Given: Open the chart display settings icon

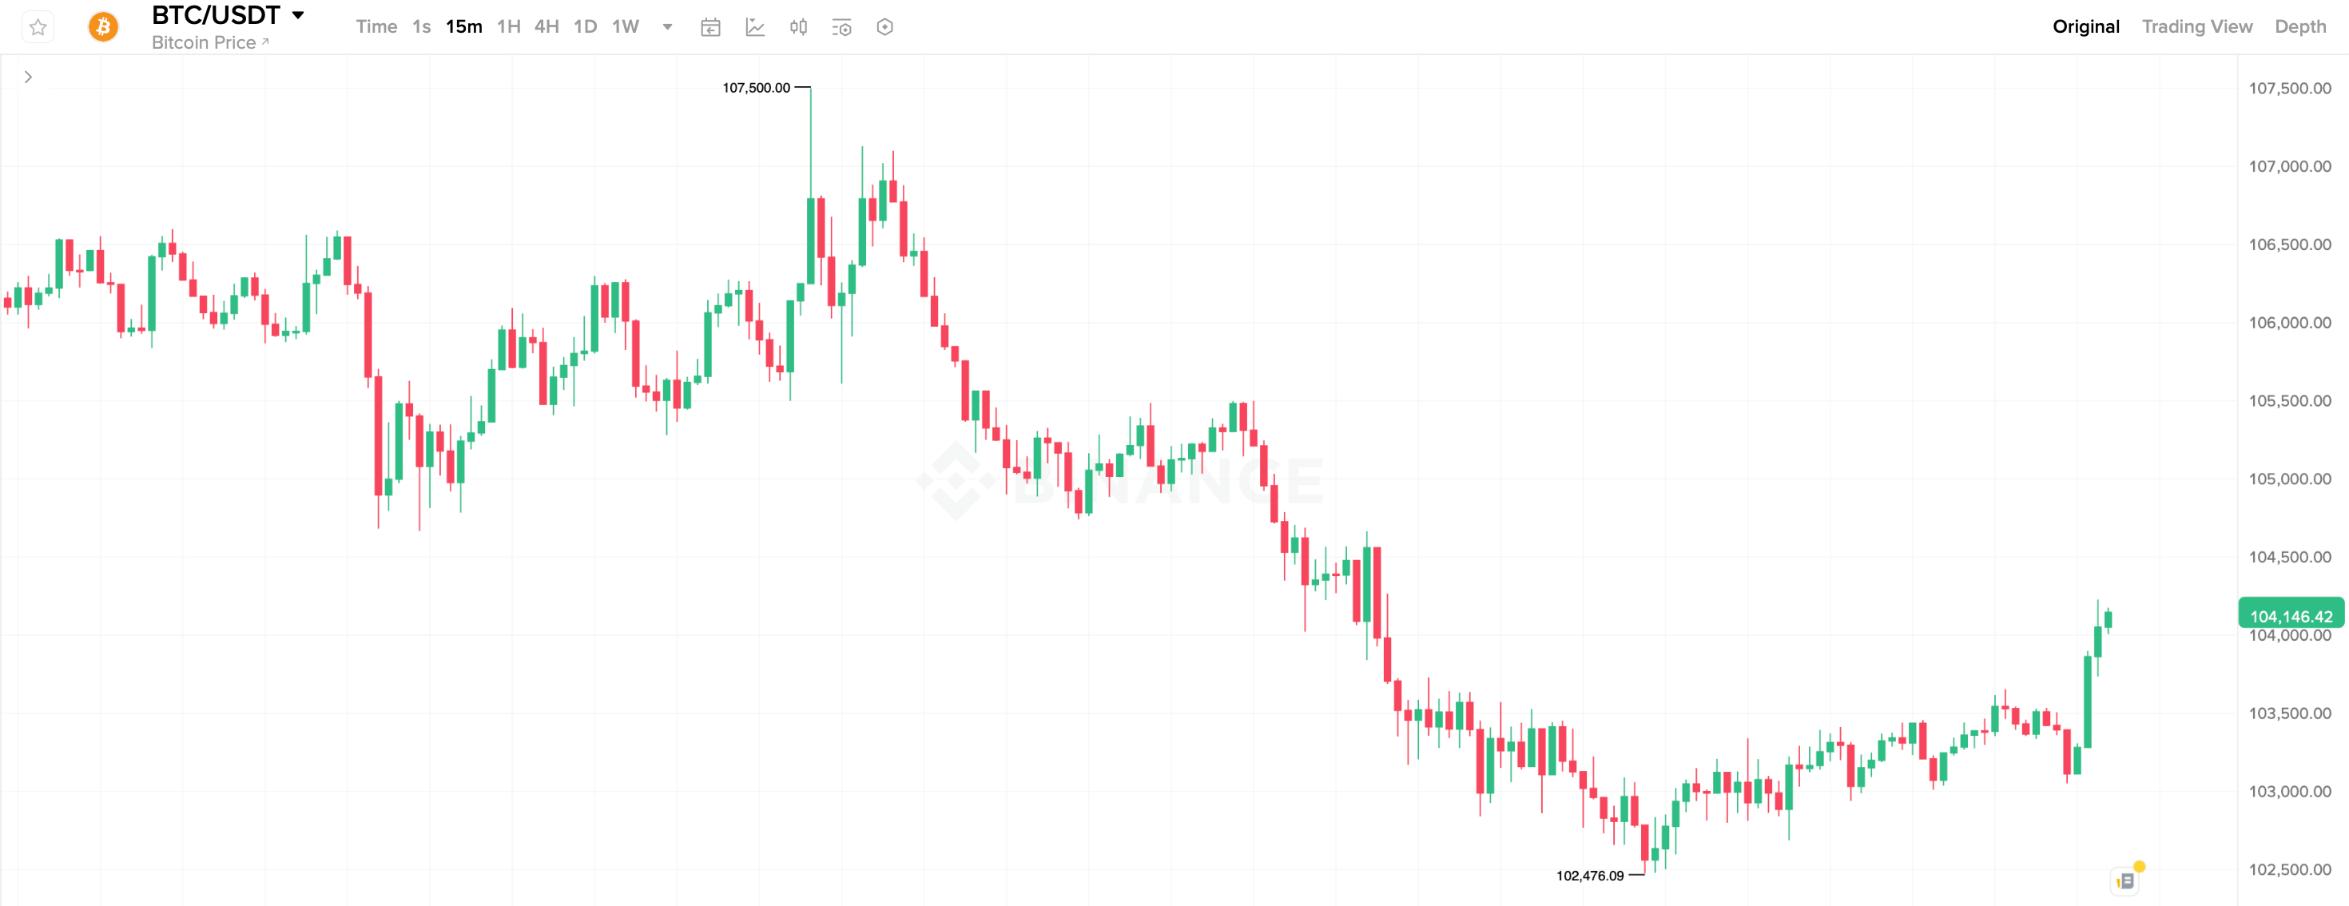Looking at the screenshot, I should pos(841,27).
